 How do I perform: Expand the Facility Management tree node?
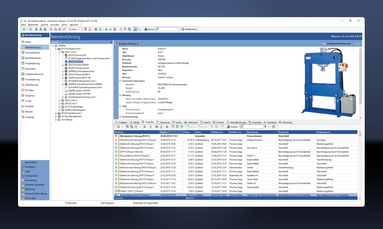point(56,117)
